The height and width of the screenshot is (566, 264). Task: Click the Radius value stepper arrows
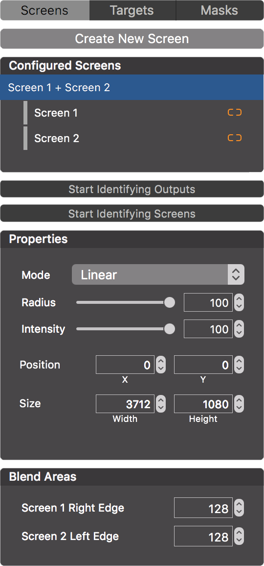point(239,302)
